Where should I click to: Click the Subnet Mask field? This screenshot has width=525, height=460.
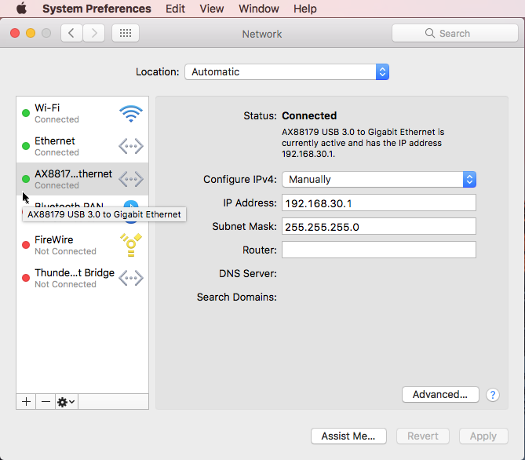[x=378, y=226]
